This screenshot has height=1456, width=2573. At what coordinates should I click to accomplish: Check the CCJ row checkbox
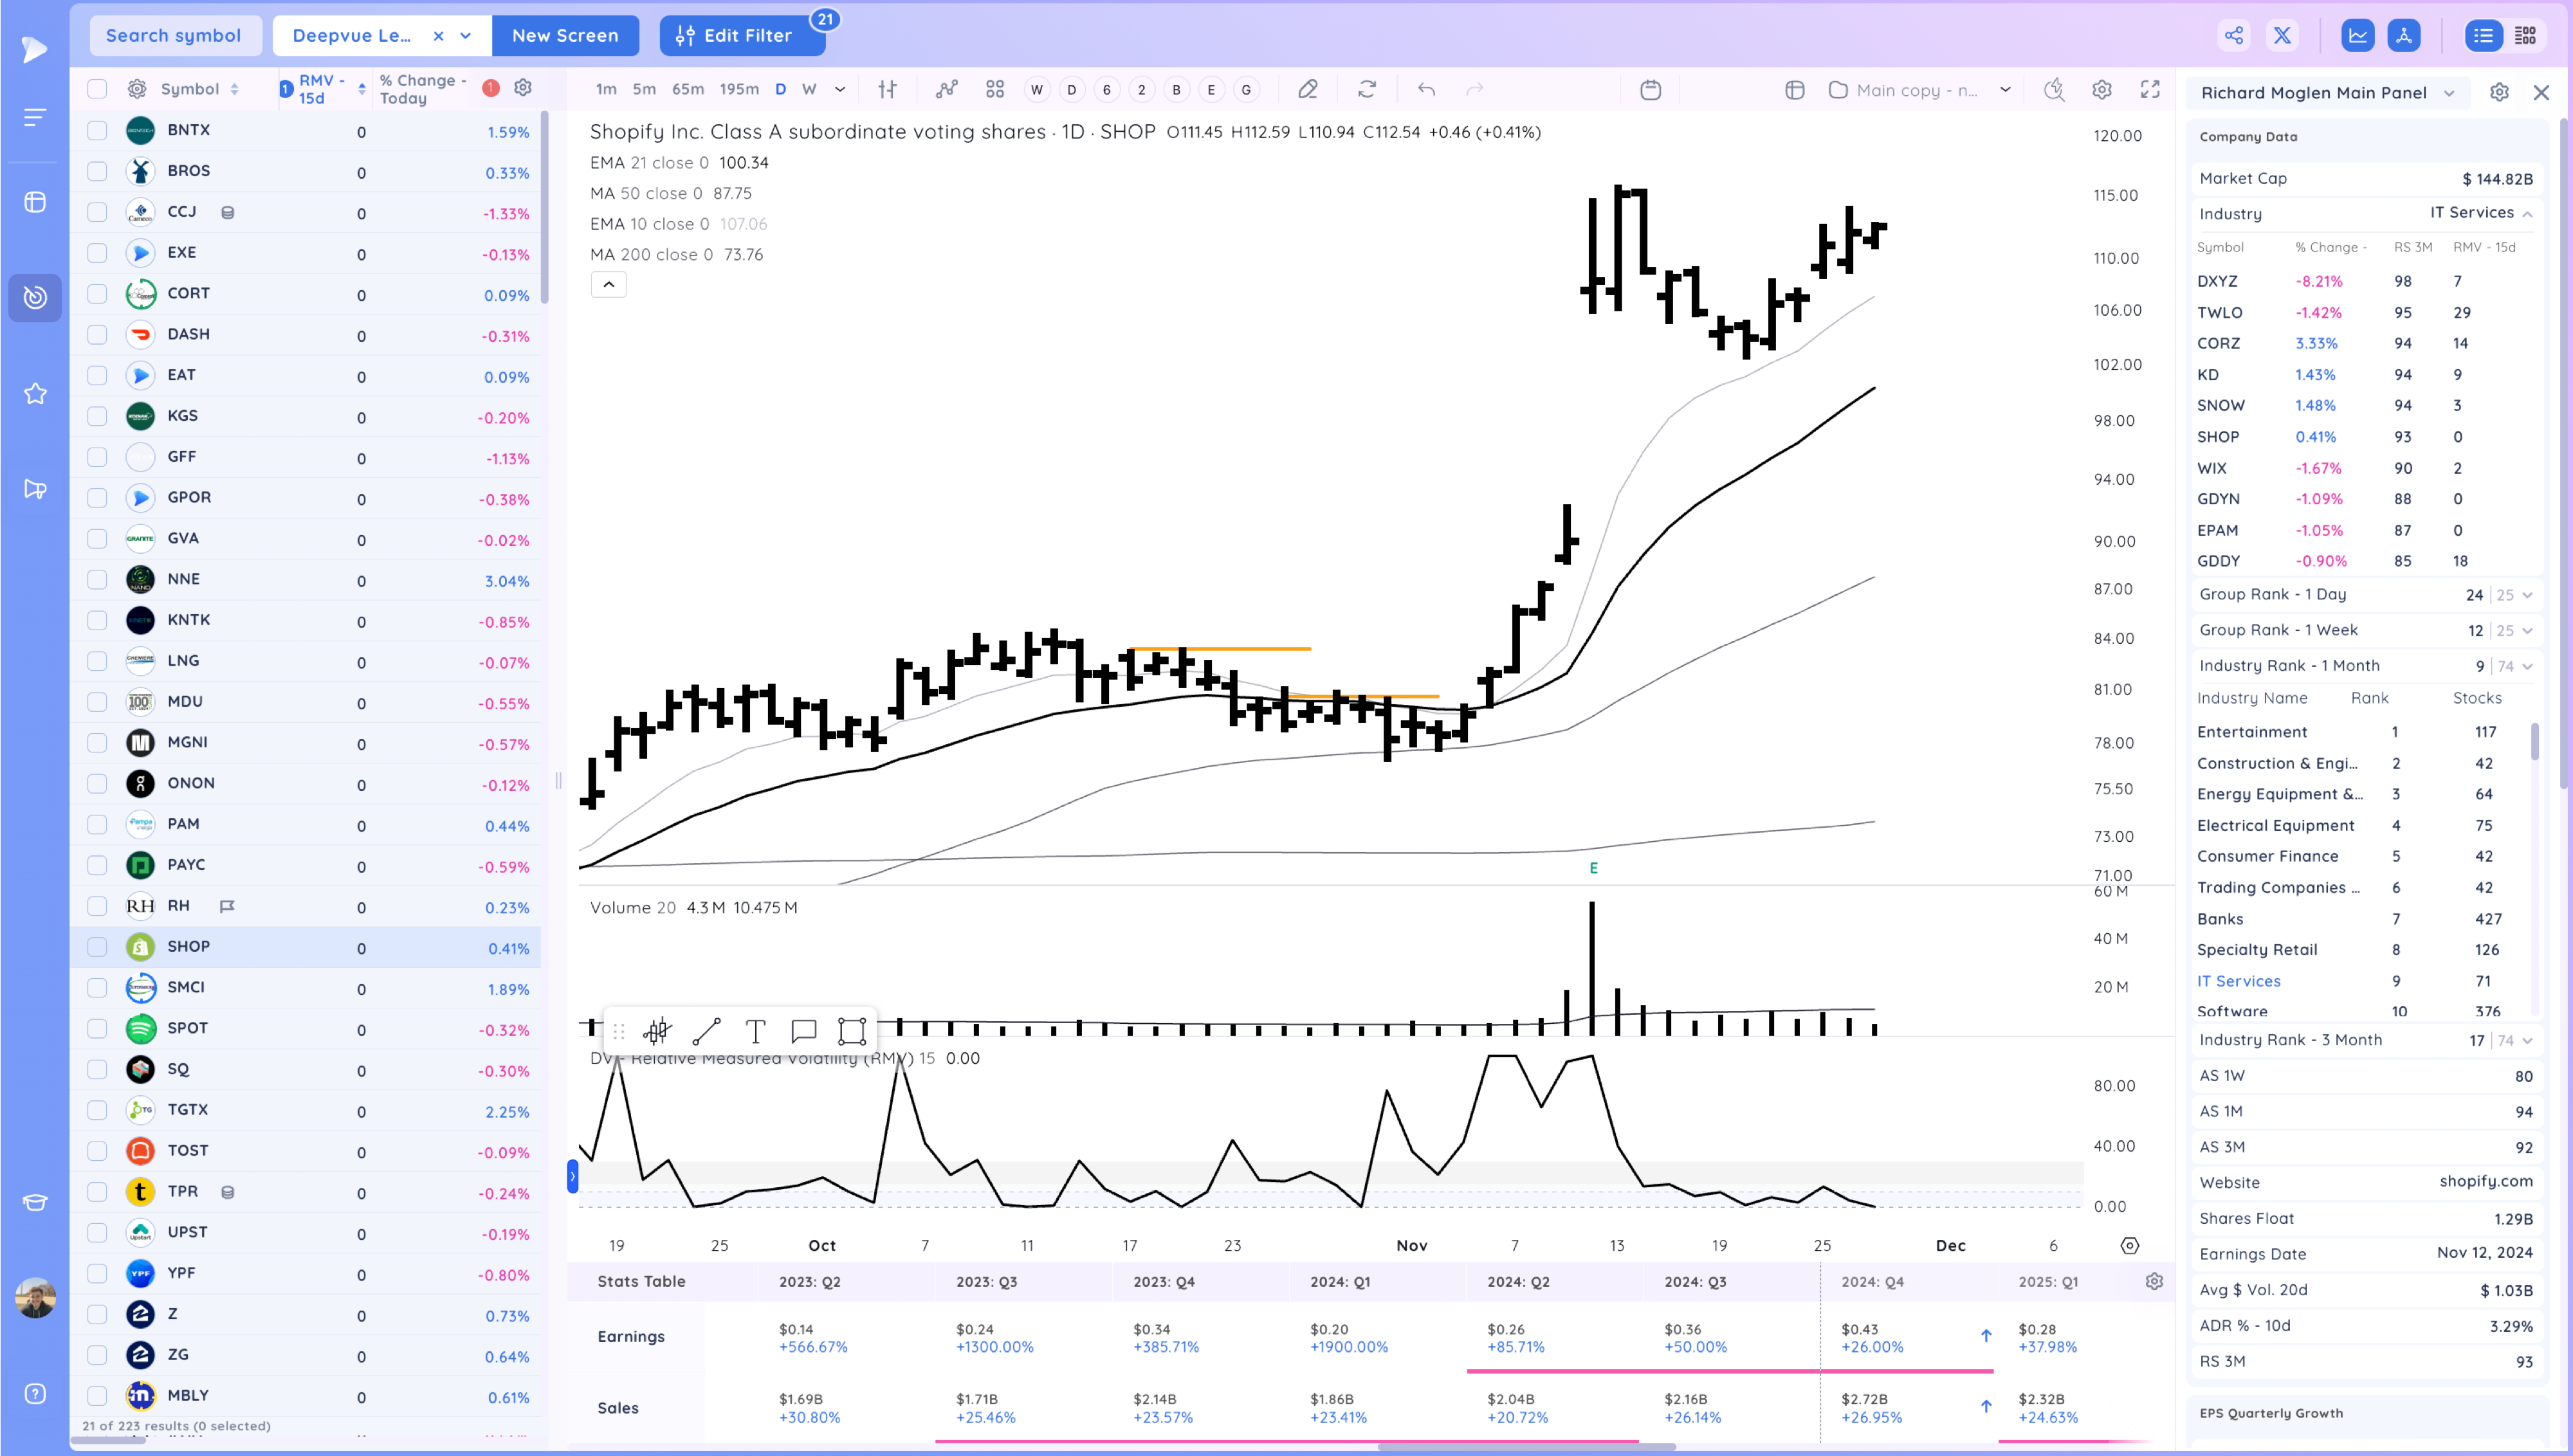97,212
